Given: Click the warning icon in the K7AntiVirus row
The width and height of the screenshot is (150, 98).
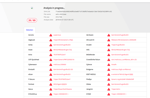Looking at the screenshot, I should point(51,94).
